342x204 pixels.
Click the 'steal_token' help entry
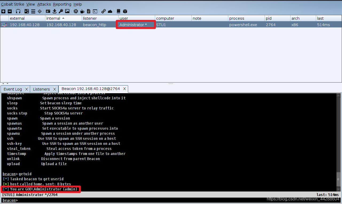[x=19, y=149]
